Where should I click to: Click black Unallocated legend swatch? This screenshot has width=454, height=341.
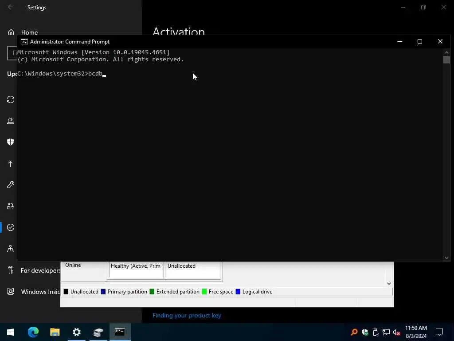tap(66, 292)
